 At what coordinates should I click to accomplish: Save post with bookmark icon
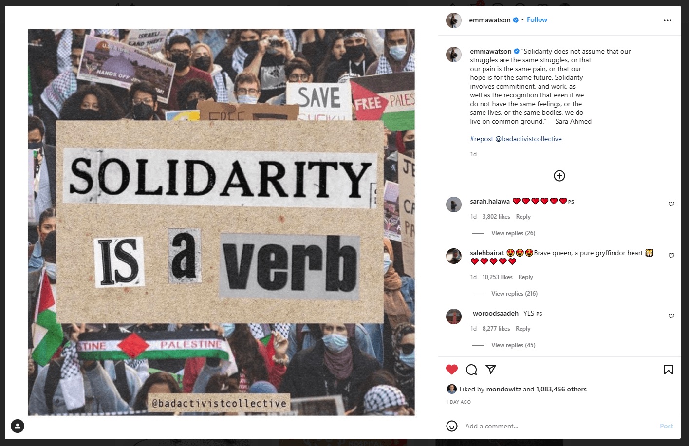pos(669,370)
